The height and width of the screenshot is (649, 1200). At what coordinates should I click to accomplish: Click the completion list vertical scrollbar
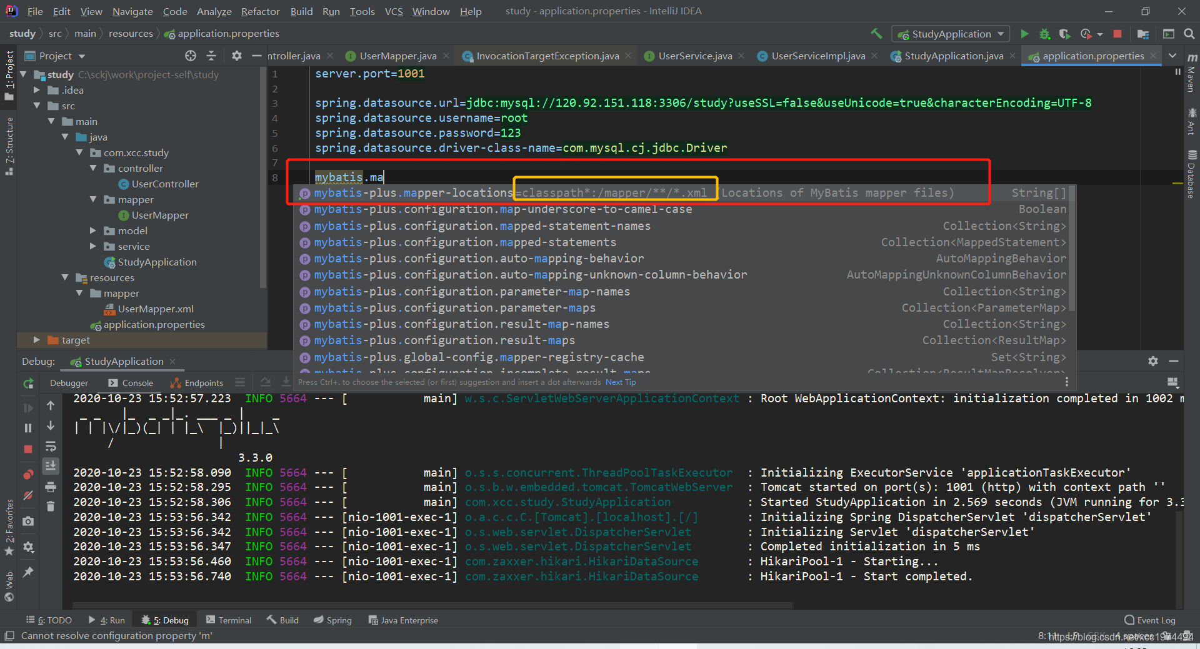click(1071, 249)
